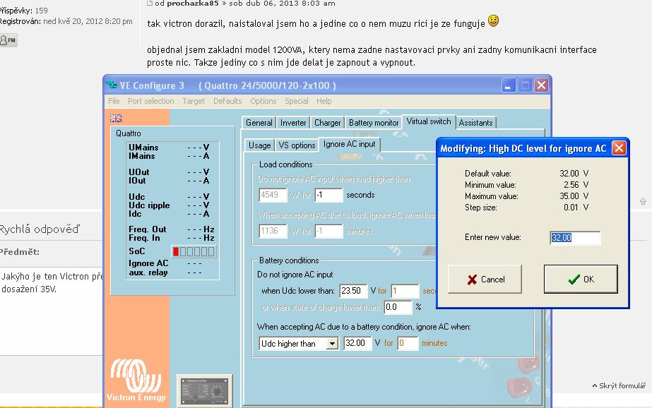
Task: Open the Port selection menu
Action: 151,101
